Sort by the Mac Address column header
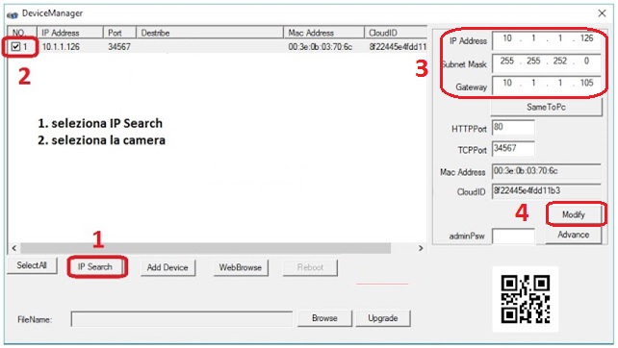Image resolution: width=618 pixels, height=348 pixels. [324, 33]
